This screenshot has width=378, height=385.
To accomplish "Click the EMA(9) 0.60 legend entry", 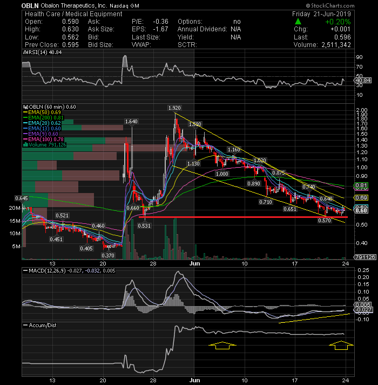I will pyautogui.click(x=40, y=134).
